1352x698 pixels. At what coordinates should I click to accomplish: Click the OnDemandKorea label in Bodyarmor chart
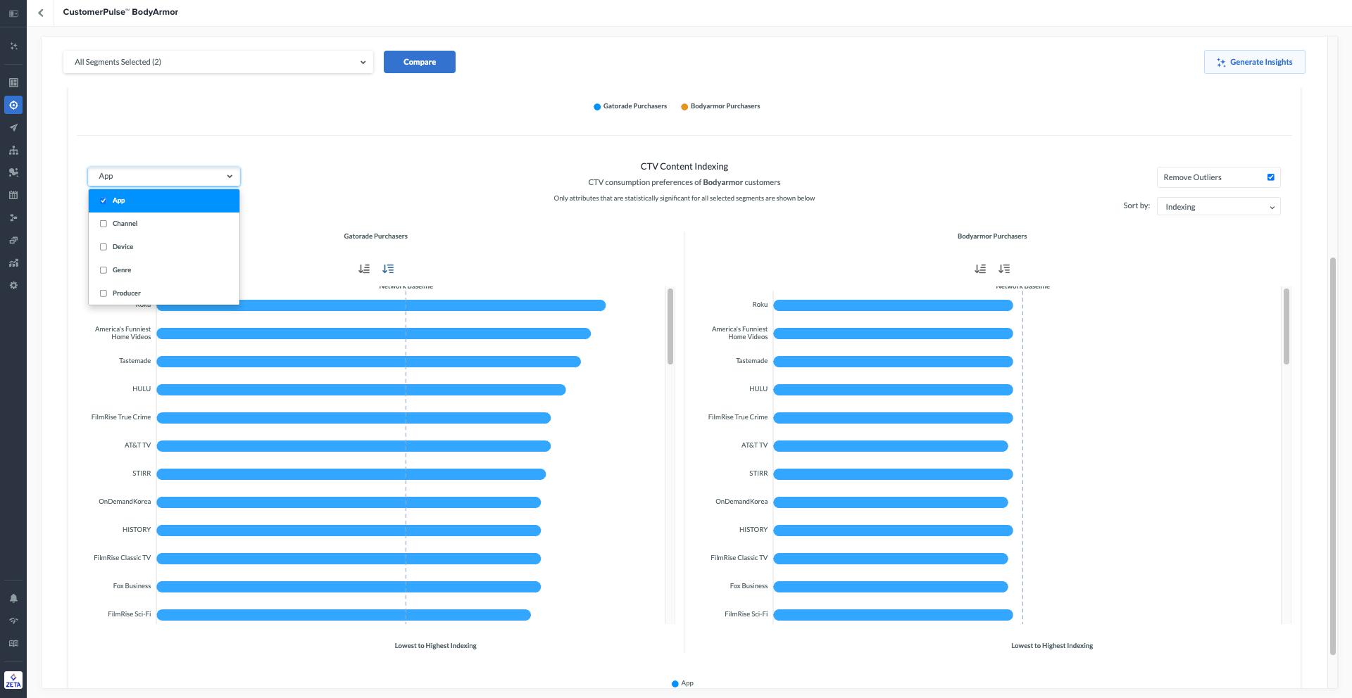click(741, 502)
